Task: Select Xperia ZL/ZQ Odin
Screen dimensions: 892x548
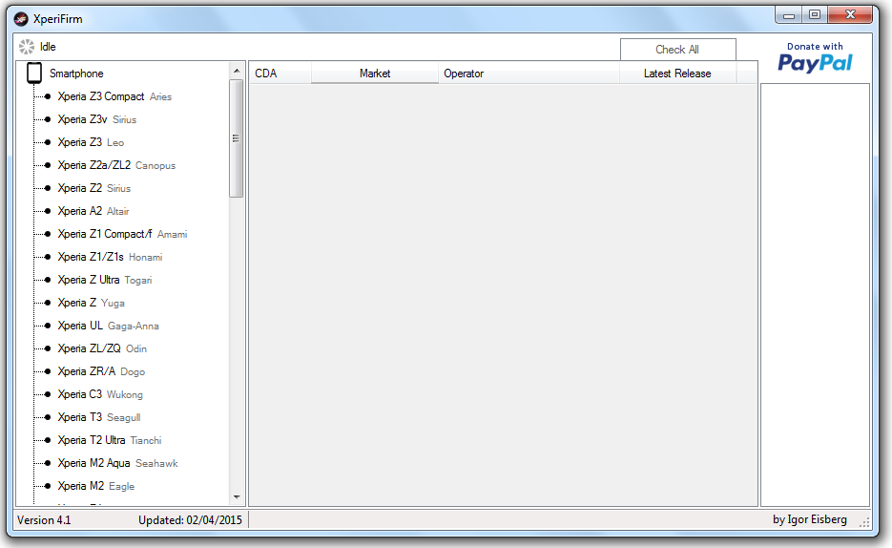Action: tap(102, 348)
